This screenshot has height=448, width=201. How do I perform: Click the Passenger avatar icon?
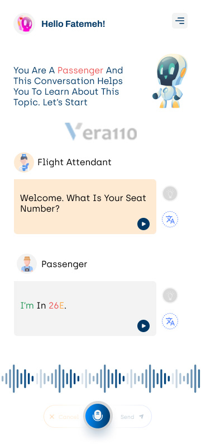[27, 264]
